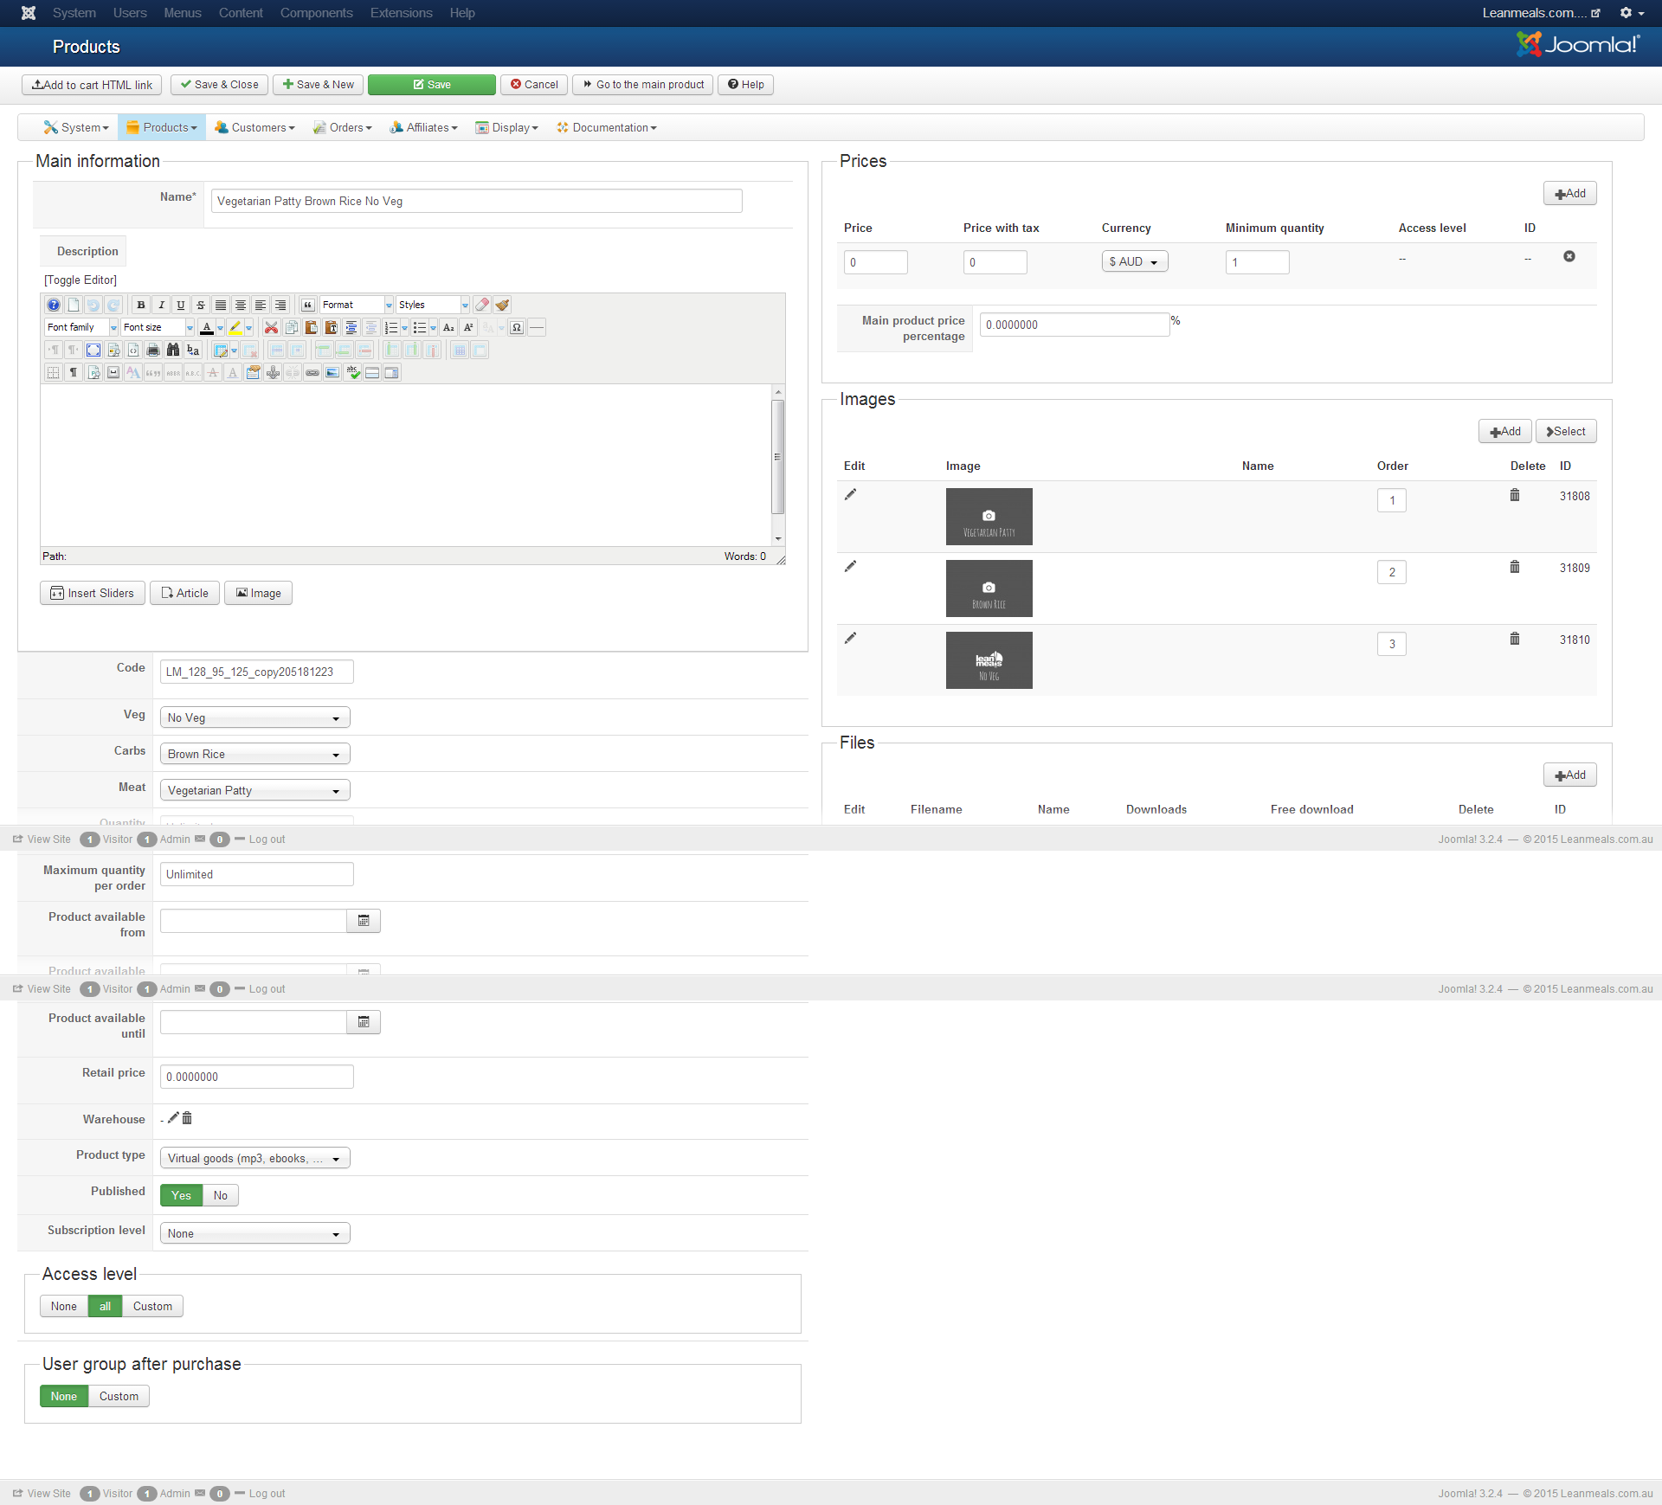Screen dimensions: 1662x1505
Task: Click Go to the main product
Action: (x=642, y=85)
